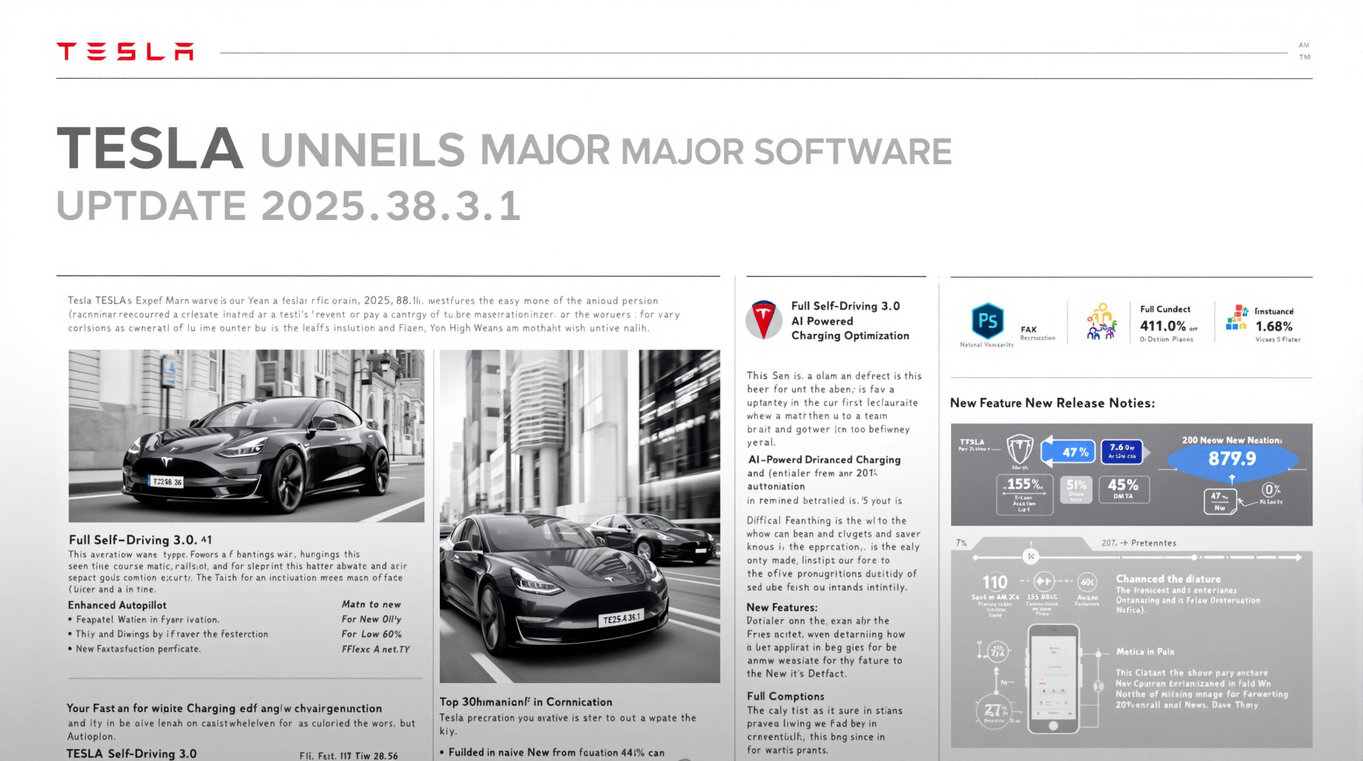Click the red Tesla T shield badge

coord(763,320)
